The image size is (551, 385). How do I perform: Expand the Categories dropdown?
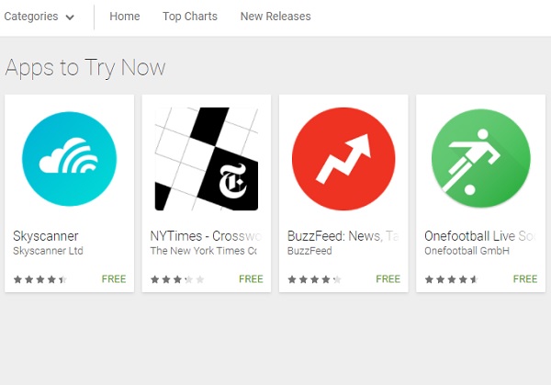point(39,17)
